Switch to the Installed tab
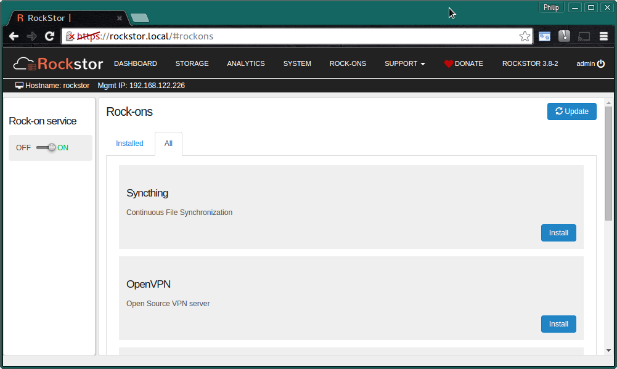Image resolution: width=617 pixels, height=369 pixels. click(x=129, y=144)
